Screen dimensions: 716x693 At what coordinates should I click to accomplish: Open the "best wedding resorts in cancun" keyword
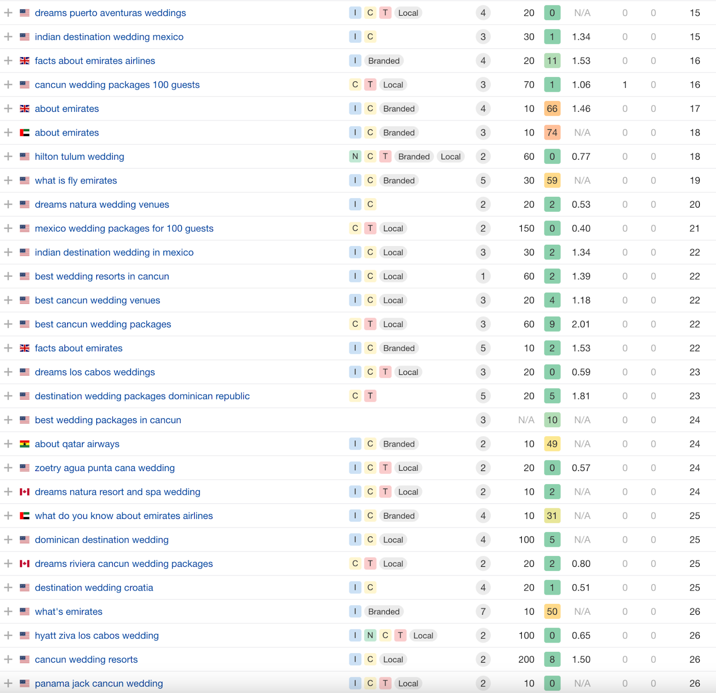click(x=102, y=276)
